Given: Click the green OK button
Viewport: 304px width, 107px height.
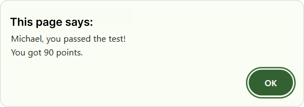Looking at the screenshot, I should (271, 83).
